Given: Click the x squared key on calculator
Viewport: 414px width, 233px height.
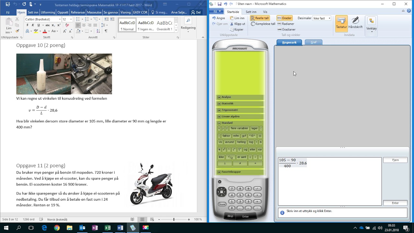Looking at the screenshot, I should 224,150.
